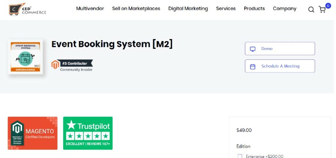336x158 pixels.
Task: Click the Schedule A Meeting button
Action: pos(280,66)
